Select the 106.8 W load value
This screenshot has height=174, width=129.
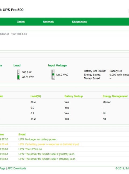coord(27,72)
